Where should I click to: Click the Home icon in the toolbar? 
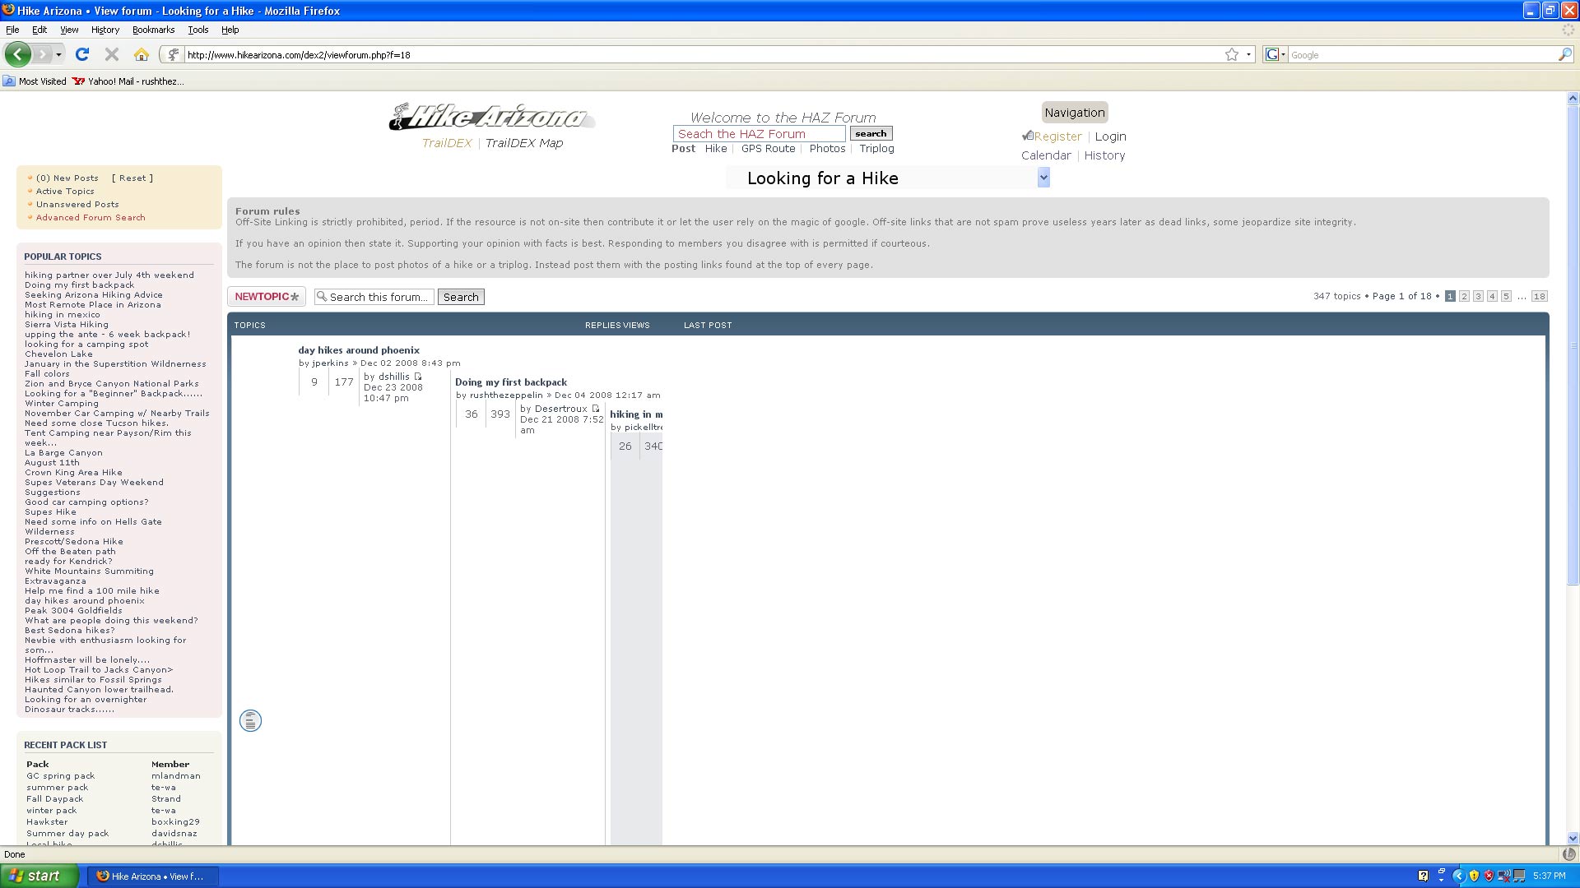pyautogui.click(x=142, y=54)
